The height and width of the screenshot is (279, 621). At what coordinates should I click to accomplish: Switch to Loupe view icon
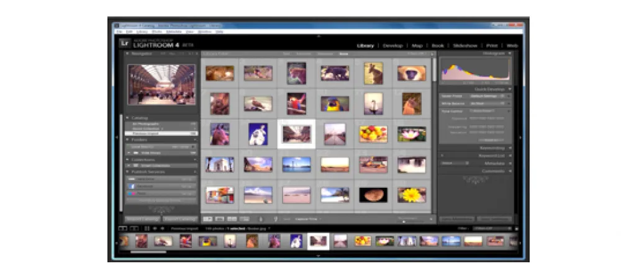pyautogui.click(x=219, y=219)
